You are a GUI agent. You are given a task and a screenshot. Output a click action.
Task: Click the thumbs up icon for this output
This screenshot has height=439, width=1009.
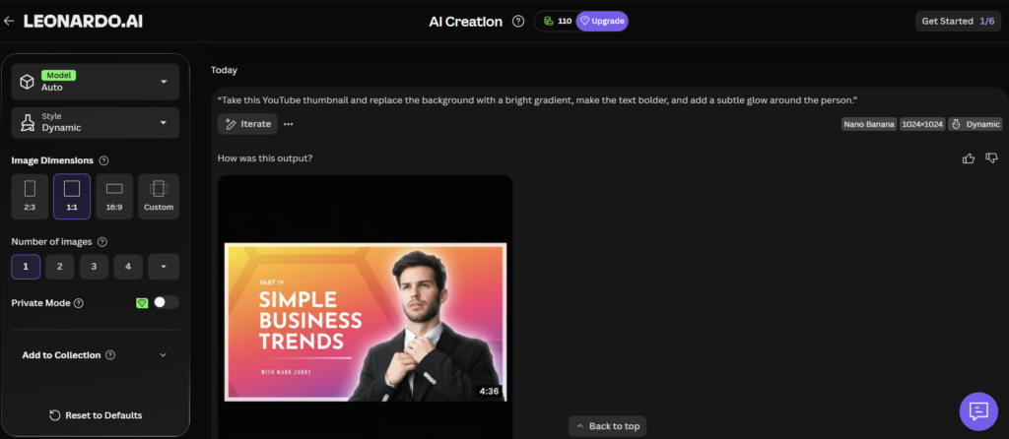969,158
